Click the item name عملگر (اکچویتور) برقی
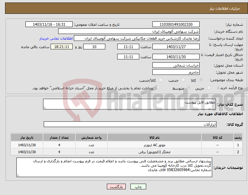The width and height of the screenshot is (248, 195). pos(154,152)
